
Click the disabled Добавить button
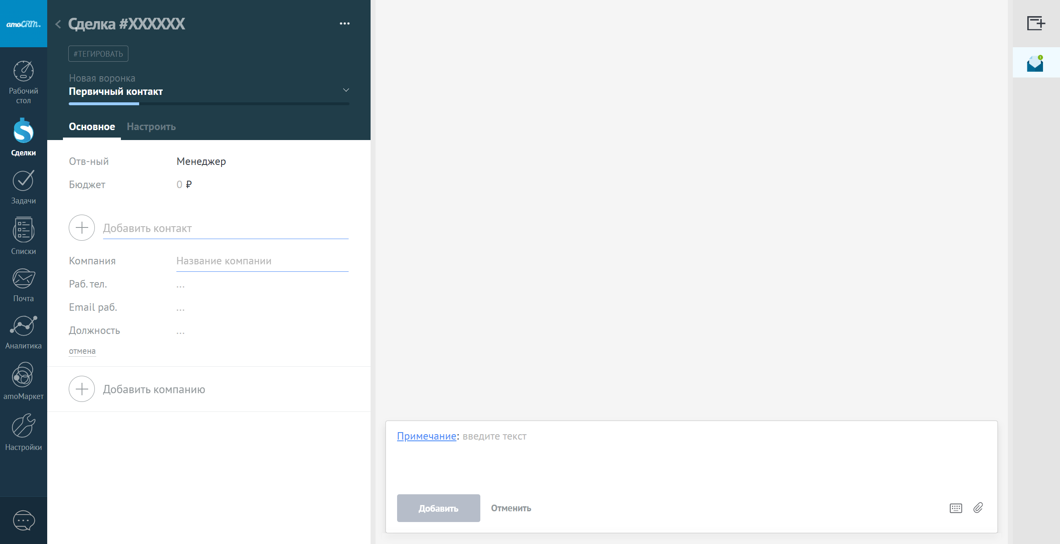click(x=438, y=508)
